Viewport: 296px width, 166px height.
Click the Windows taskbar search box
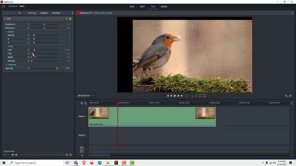tap(36, 163)
